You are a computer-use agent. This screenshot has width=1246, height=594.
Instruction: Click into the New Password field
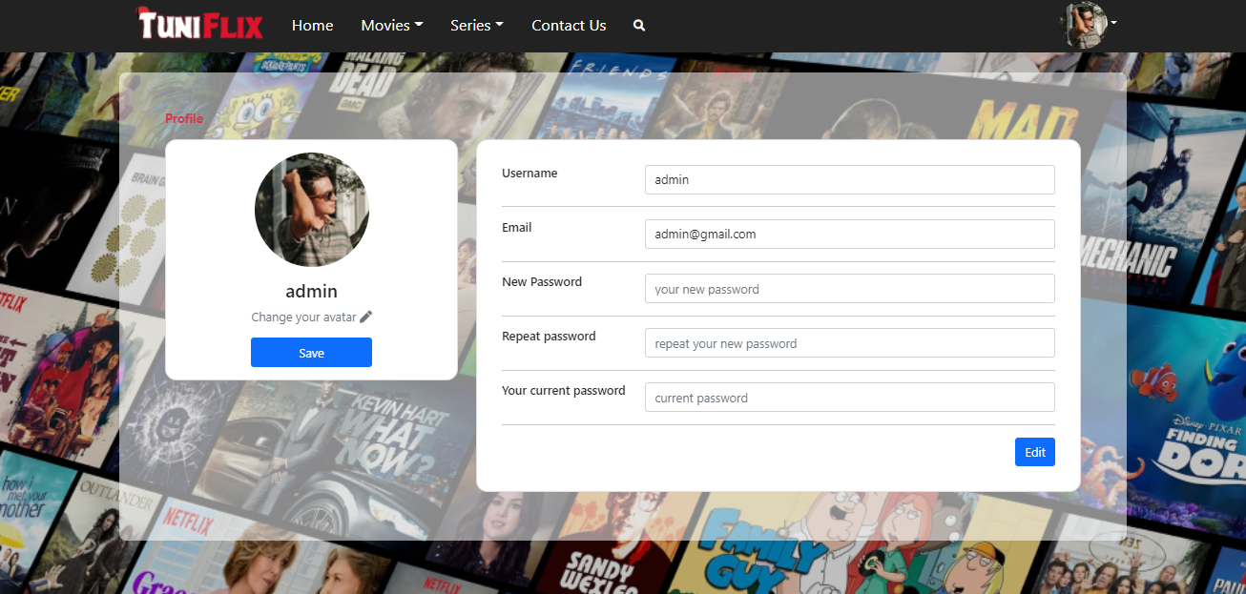[x=849, y=289]
